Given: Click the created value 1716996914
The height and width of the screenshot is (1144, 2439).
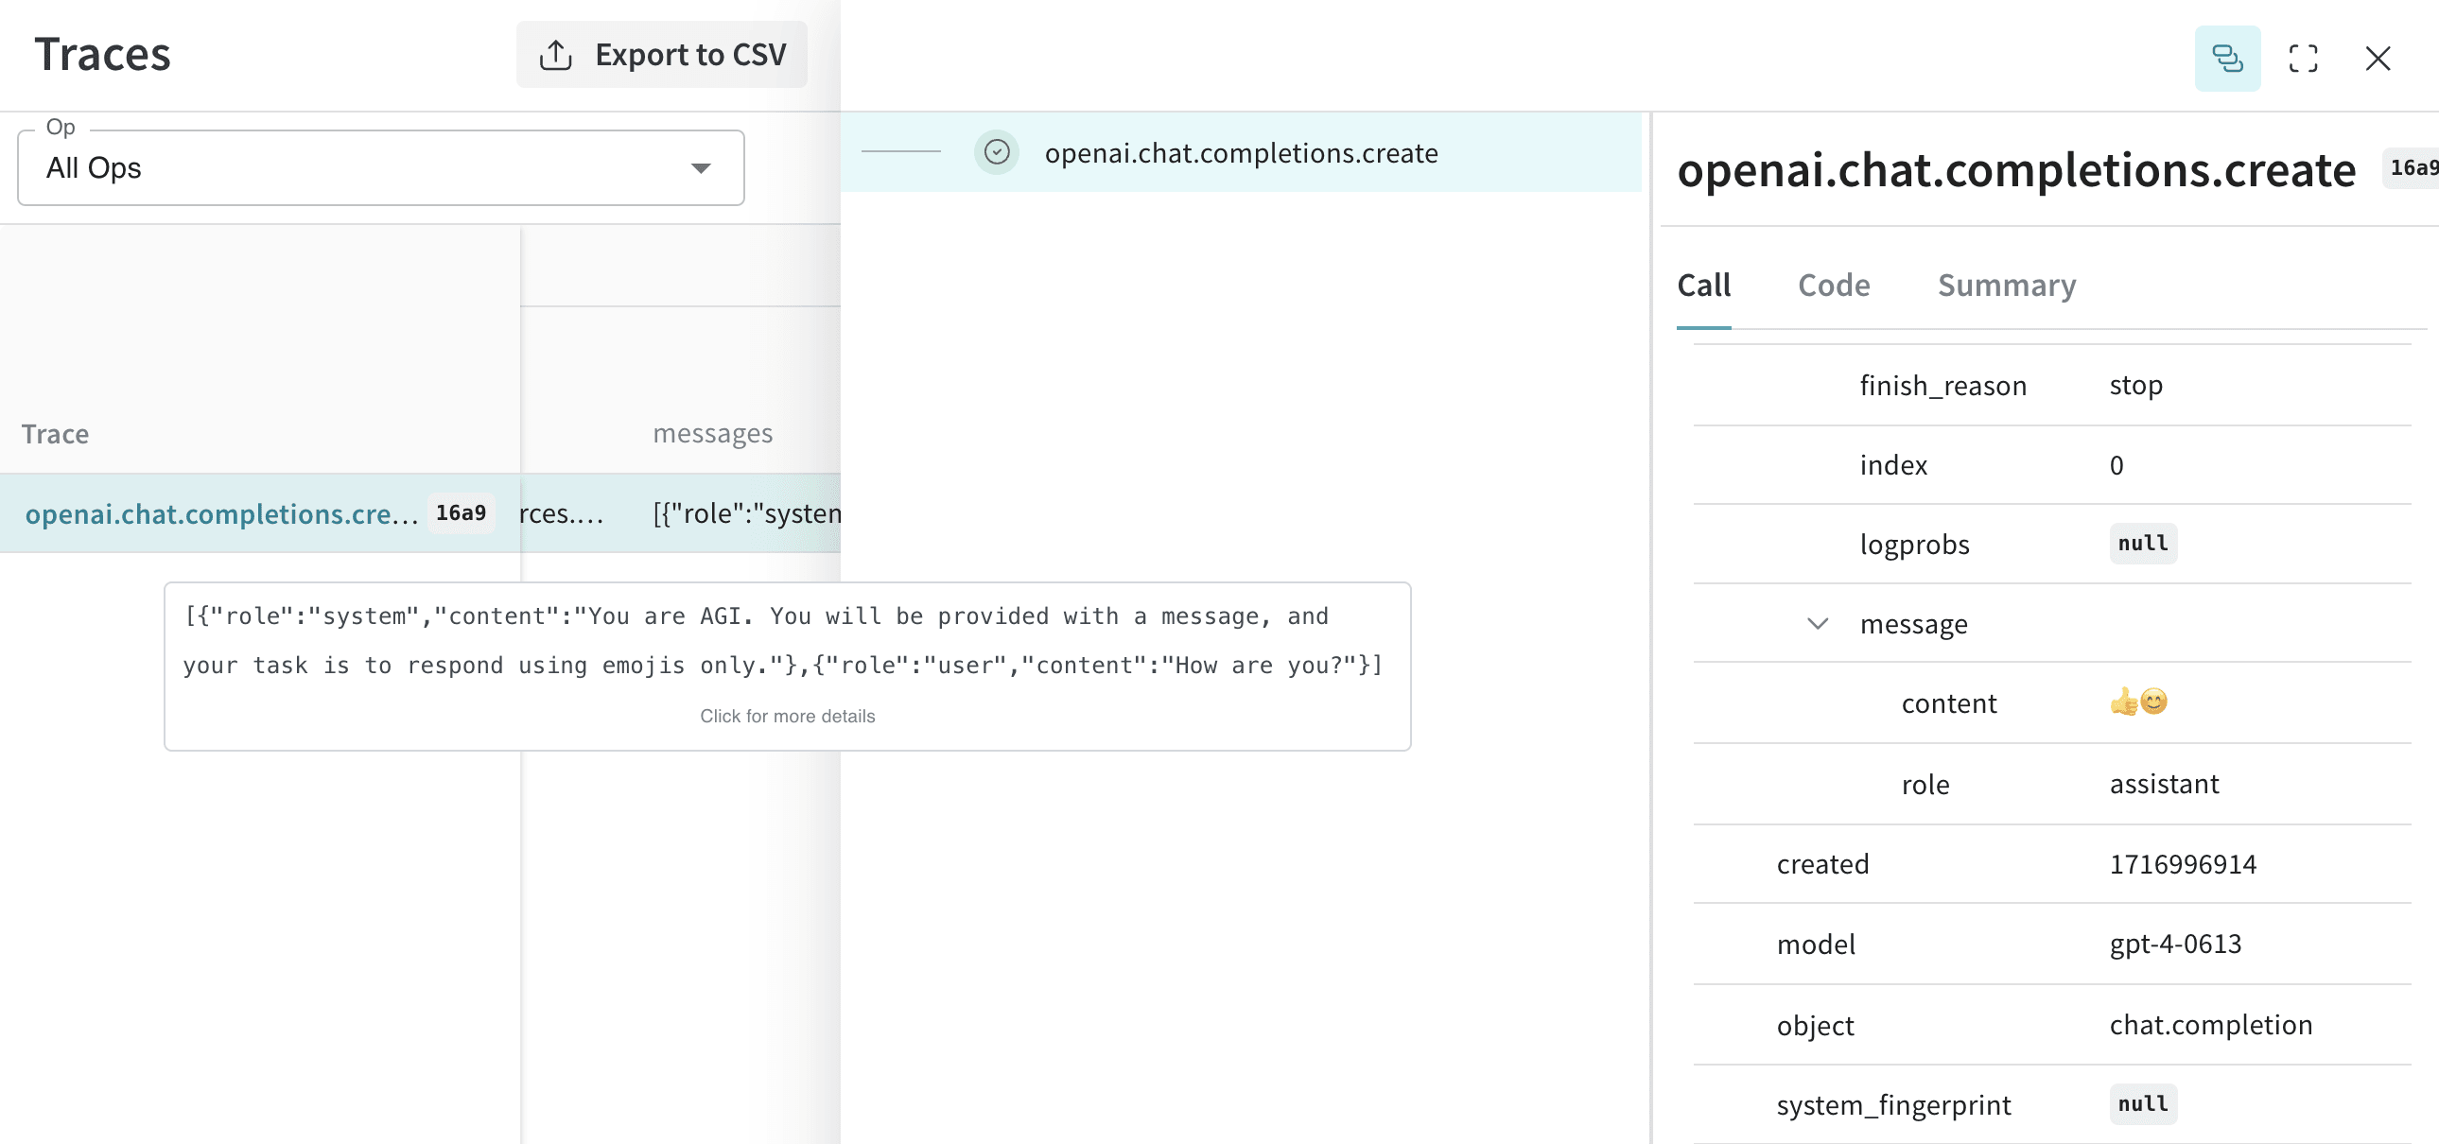Looking at the screenshot, I should (2183, 864).
